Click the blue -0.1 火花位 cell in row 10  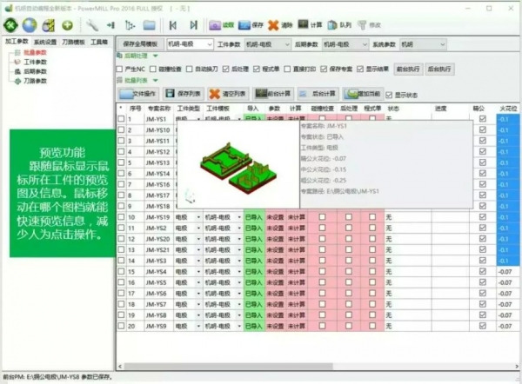(508, 217)
